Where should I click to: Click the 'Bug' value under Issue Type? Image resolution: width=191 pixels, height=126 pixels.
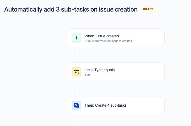(87, 75)
